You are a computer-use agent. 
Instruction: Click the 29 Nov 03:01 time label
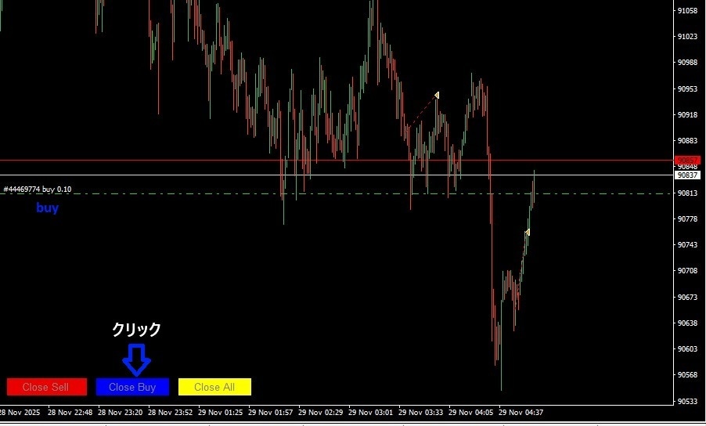coord(370,412)
